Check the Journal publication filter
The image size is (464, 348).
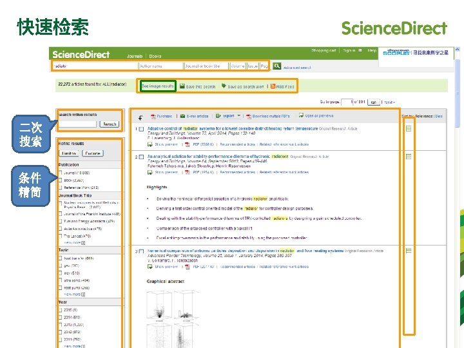61,173
